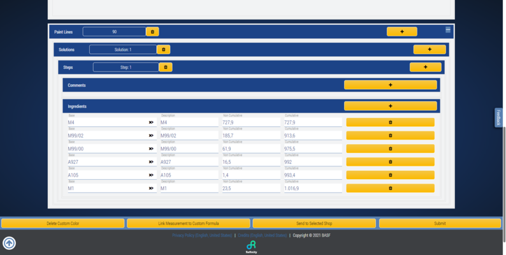This screenshot has width=506, height=255.
Task: Click the page vertical scrollbar
Action: pyautogui.click(x=504, y=184)
